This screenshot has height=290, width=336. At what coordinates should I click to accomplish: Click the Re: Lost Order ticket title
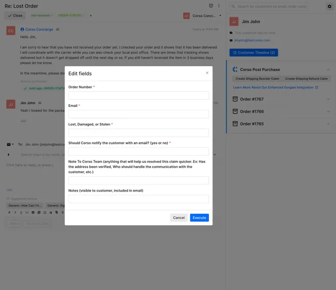21,6
